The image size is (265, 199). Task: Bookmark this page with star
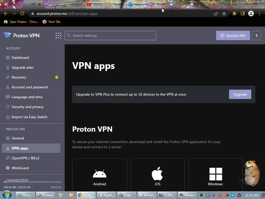click(x=224, y=13)
